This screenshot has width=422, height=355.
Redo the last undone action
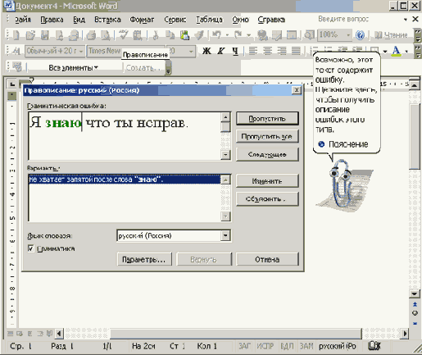238,35
